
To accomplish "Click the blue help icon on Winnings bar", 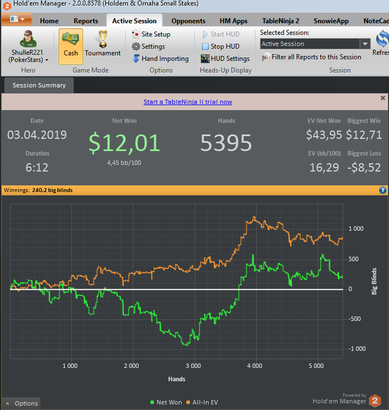I will [383, 190].
